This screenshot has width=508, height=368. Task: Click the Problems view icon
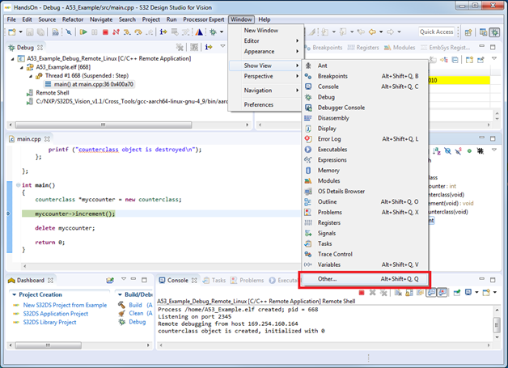coord(308,212)
